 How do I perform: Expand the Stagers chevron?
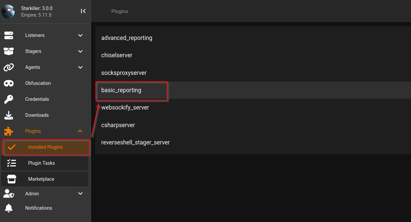click(x=80, y=51)
